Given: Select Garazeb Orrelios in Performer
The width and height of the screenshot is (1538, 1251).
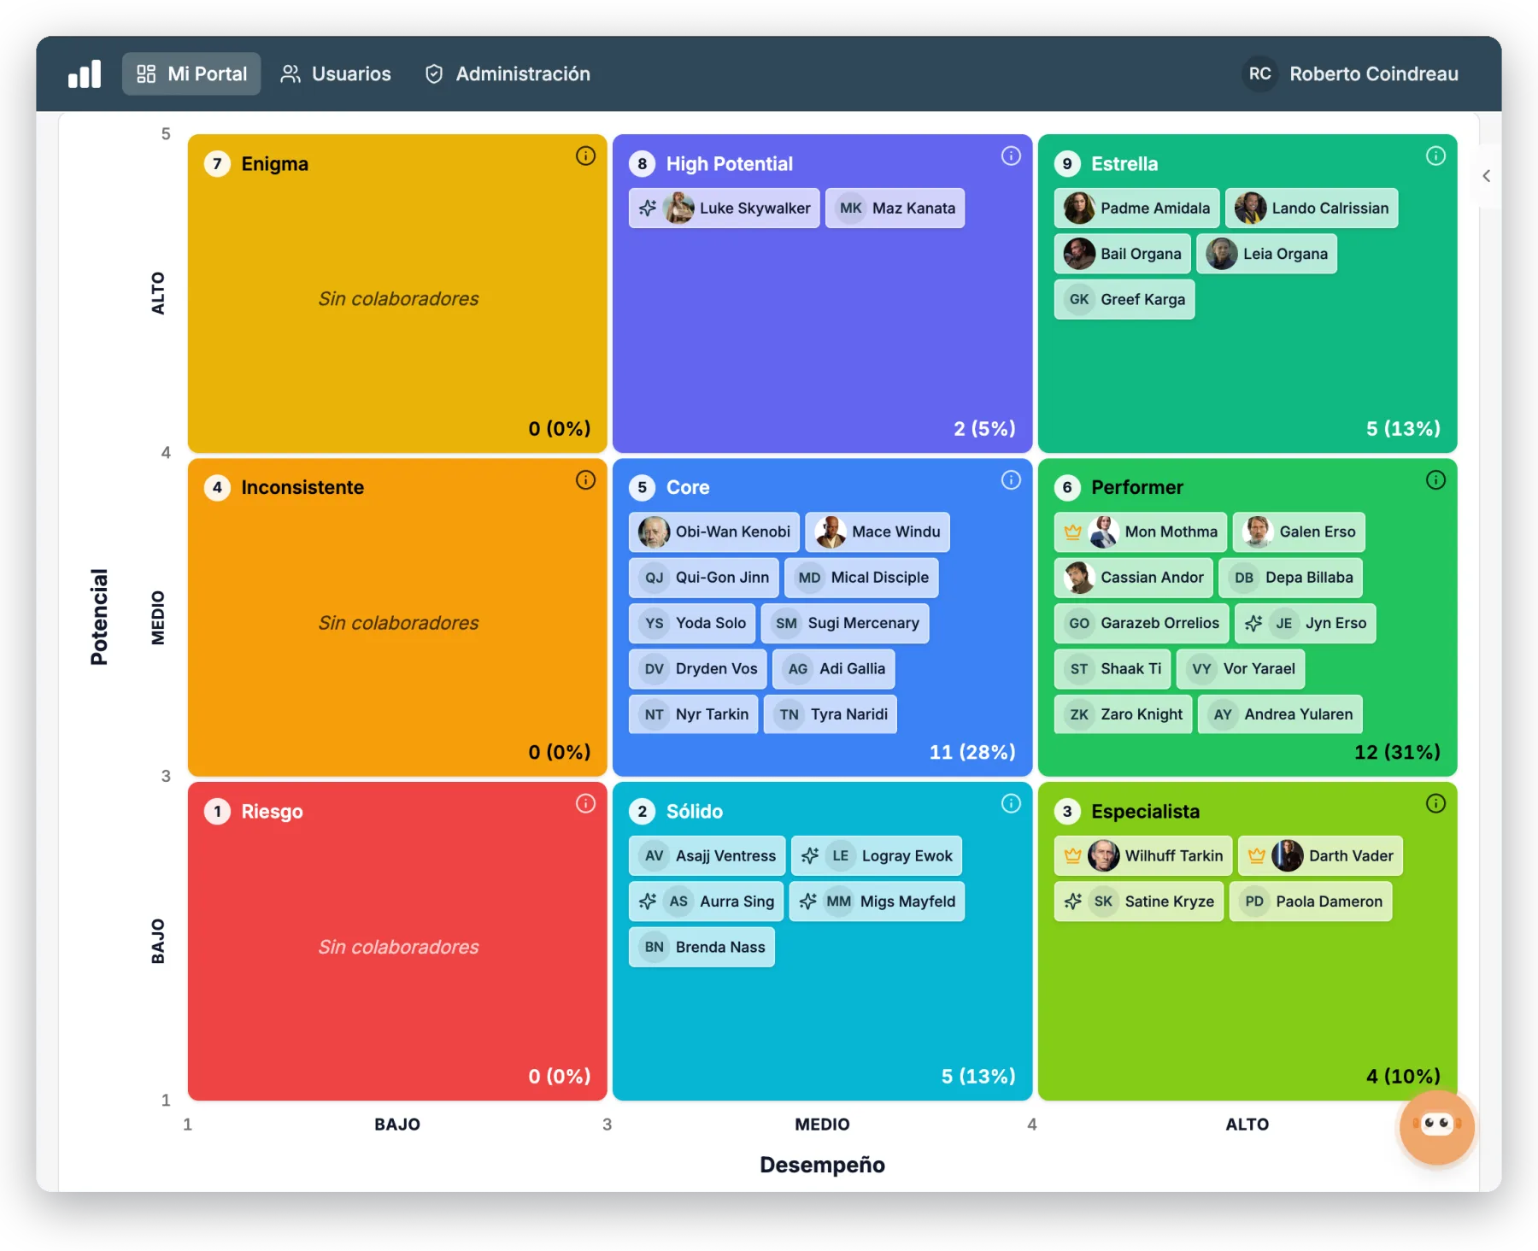Looking at the screenshot, I should point(1142,623).
